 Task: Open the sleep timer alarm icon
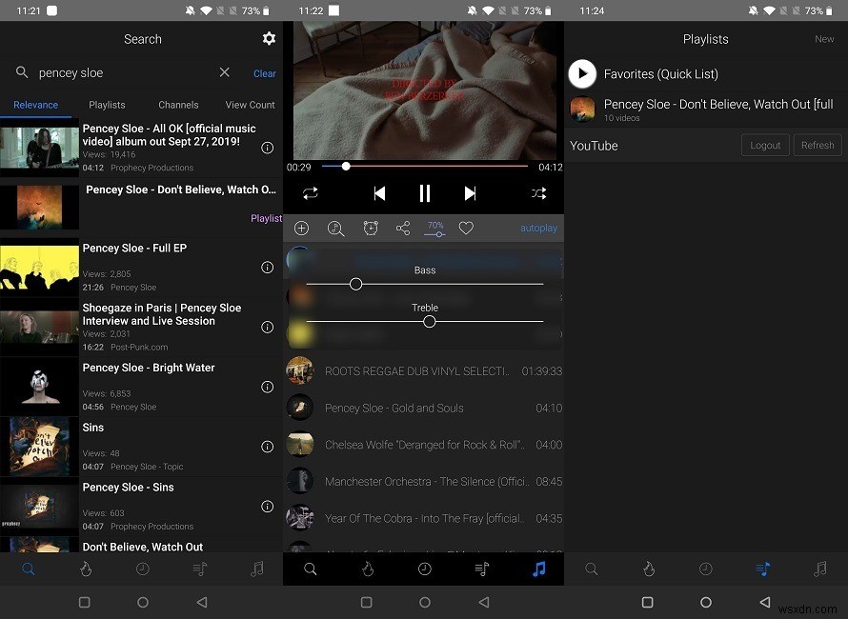pyautogui.click(x=371, y=229)
